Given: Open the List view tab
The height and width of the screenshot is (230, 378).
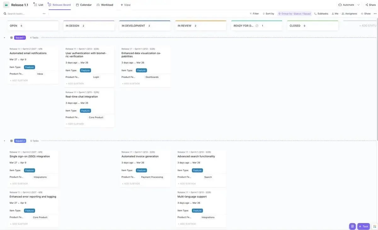Looking at the screenshot, I should coord(38,5).
